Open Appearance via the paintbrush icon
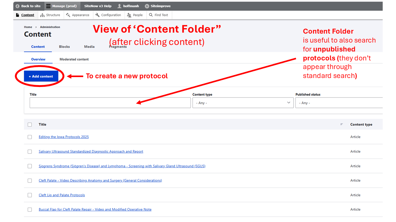This screenshot has width=396, height=222. 69,15
